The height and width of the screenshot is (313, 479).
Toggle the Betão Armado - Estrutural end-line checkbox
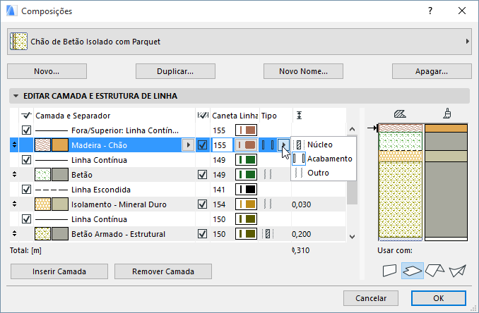pyautogui.click(x=202, y=234)
